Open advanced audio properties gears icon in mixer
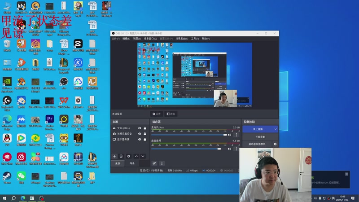 pos(154,163)
